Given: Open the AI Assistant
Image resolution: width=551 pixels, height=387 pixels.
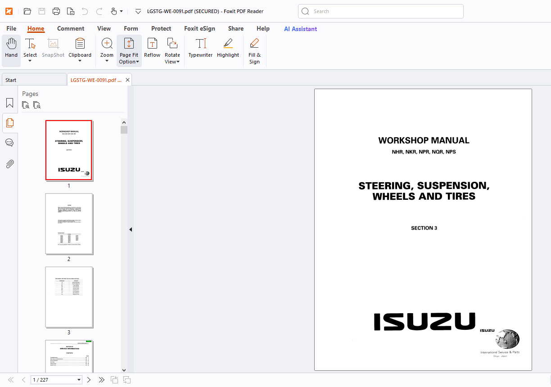Looking at the screenshot, I should click(x=300, y=29).
